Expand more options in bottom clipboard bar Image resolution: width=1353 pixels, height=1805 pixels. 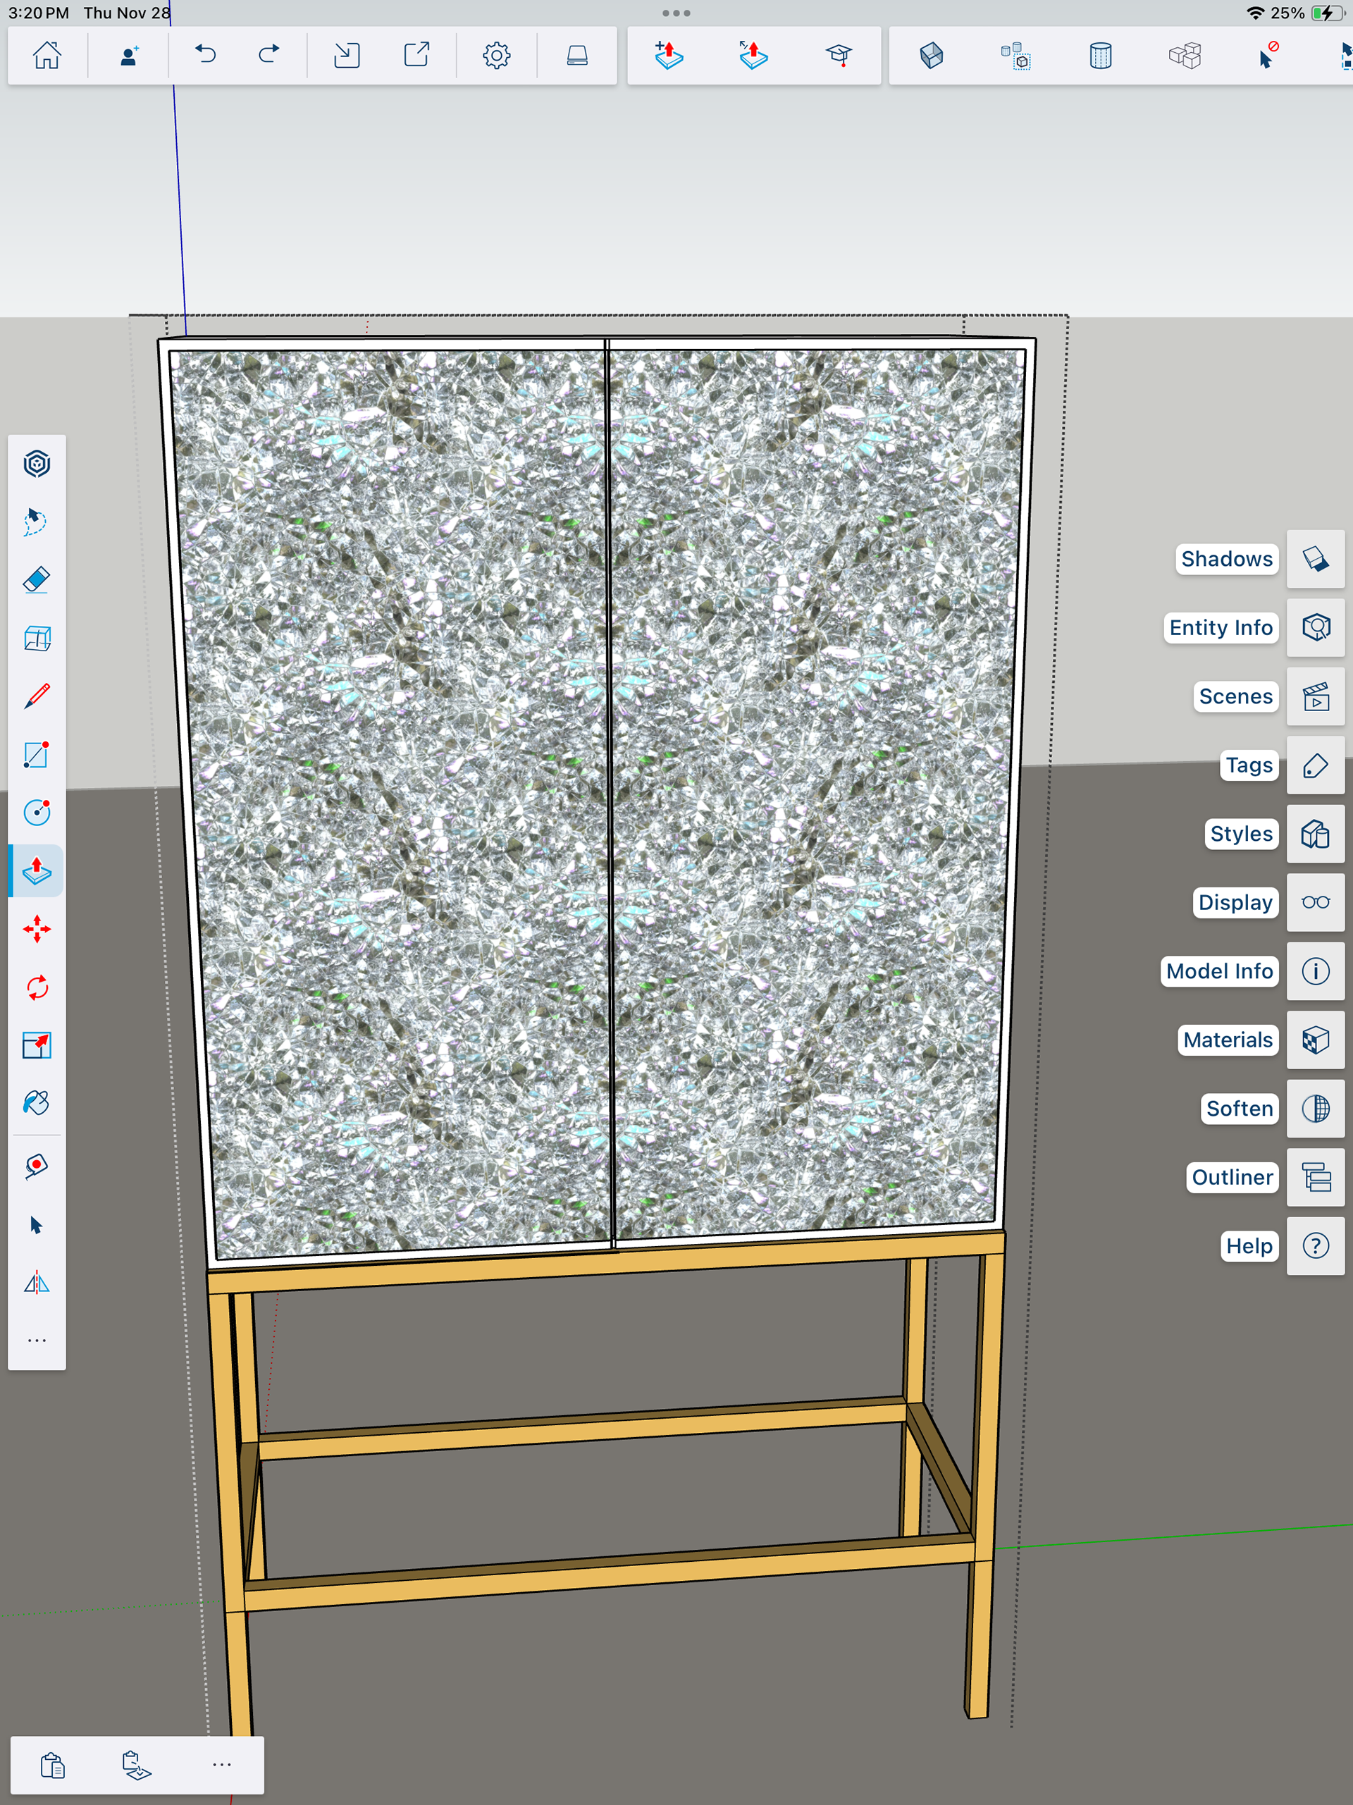[x=221, y=1765]
